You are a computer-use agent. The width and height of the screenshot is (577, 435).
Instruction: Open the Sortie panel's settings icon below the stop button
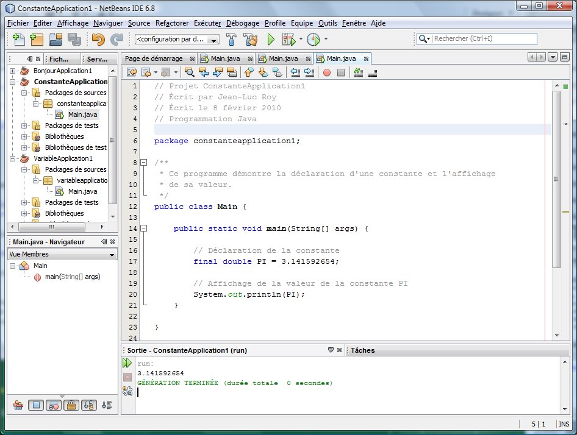coord(127,391)
